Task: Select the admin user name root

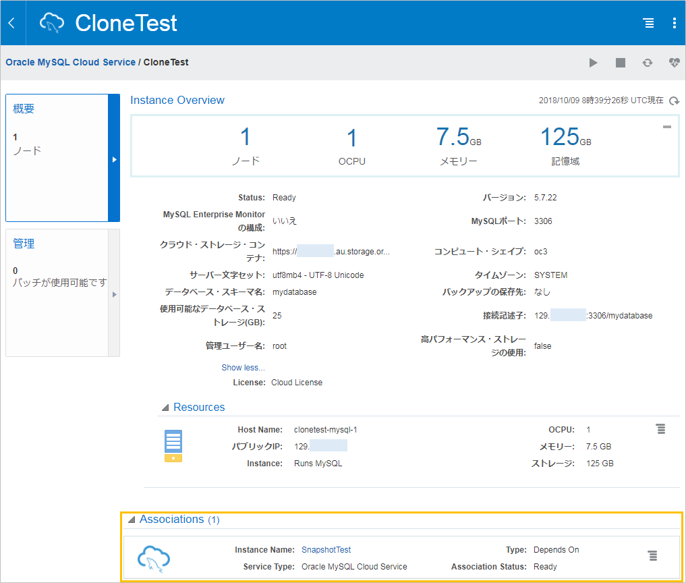Action: 279,345
